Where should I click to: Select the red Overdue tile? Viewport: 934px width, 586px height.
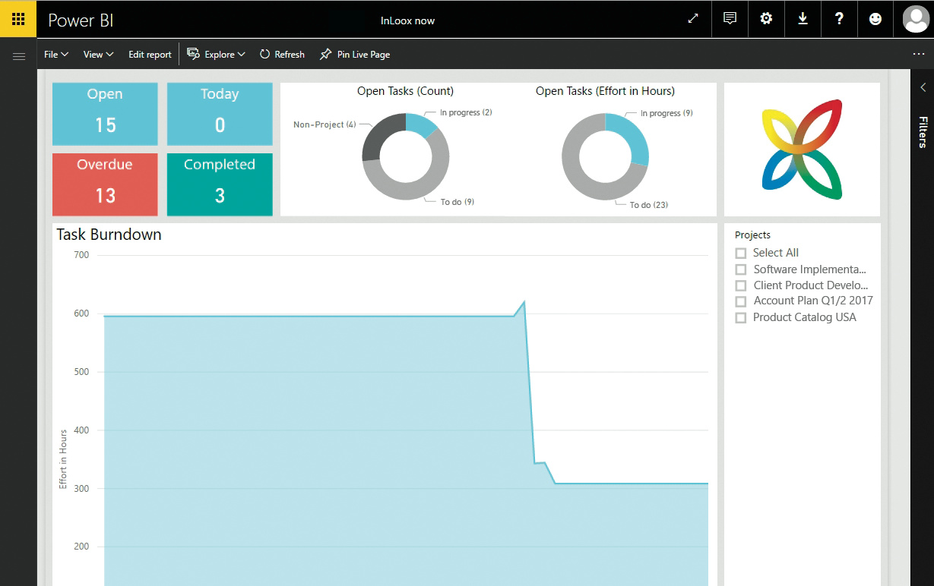tap(105, 184)
